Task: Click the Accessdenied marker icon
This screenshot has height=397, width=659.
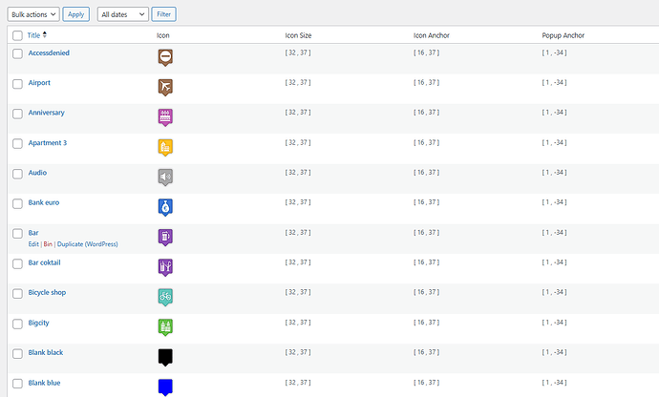Action: pos(165,57)
